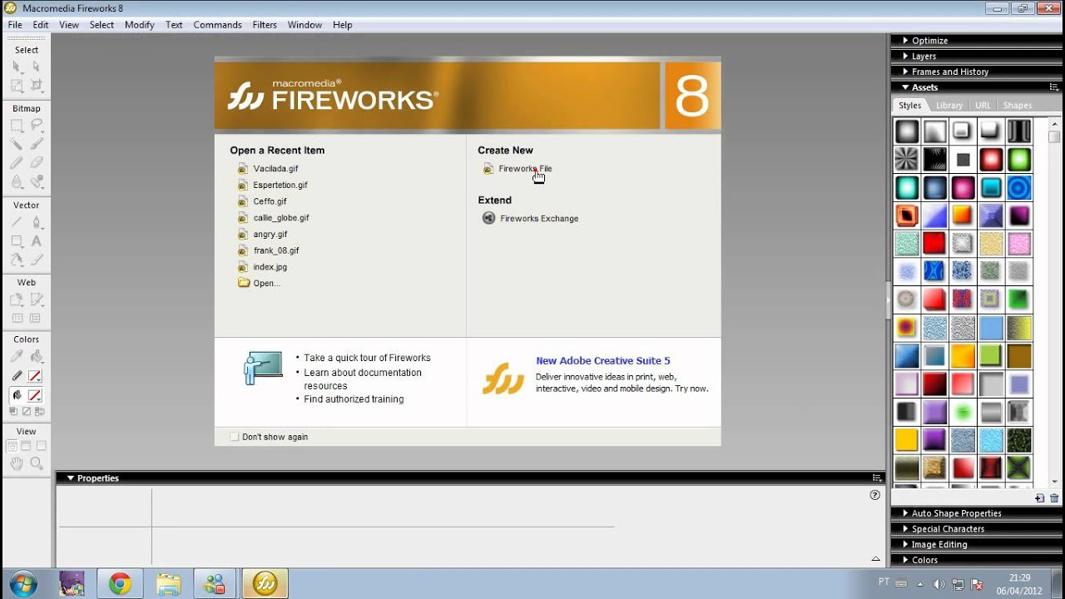
Task: Select the Eraser tool
Action: point(36,163)
